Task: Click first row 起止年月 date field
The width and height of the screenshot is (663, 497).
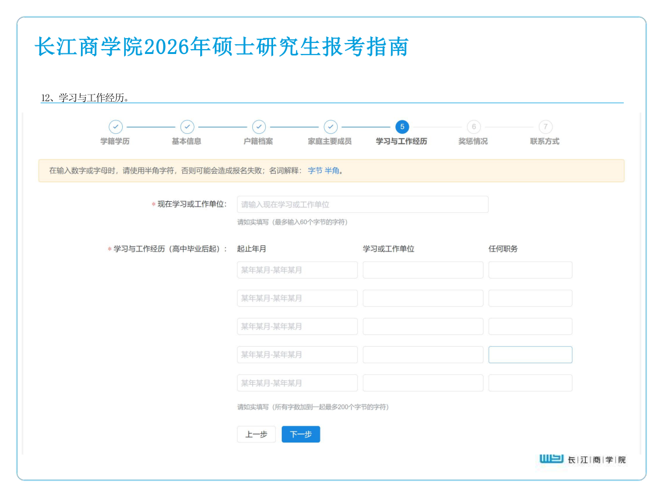Action: [x=297, y=270]
